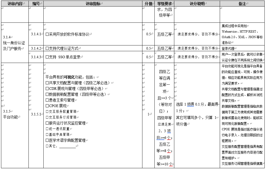Check the 统一通讯配置 checkbox
266x169 pixels.
click(x=47, y=129)
